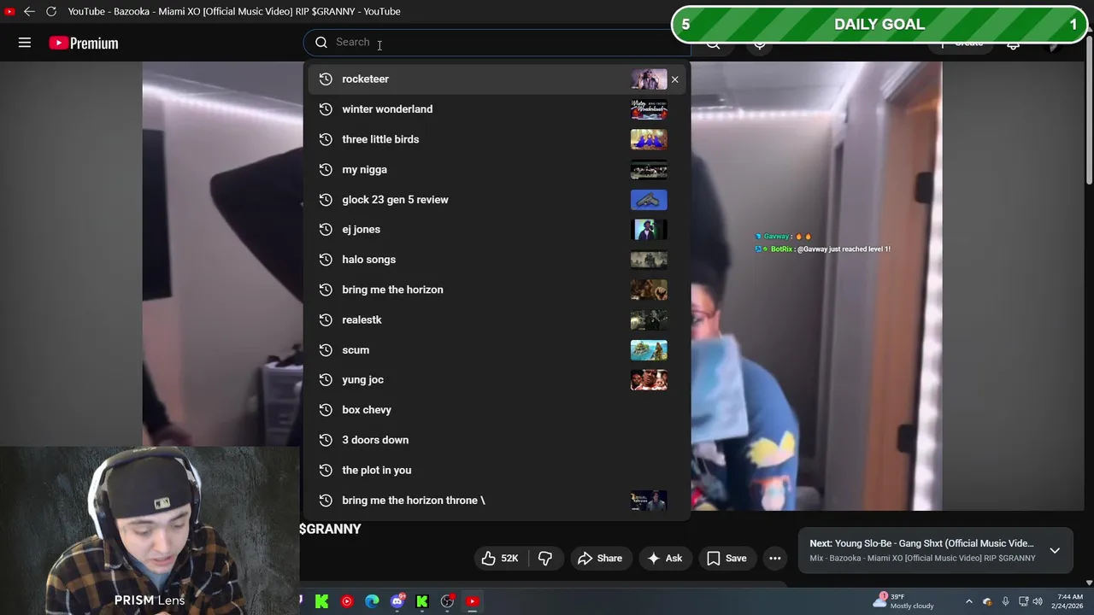The height and width of the screenshot is (615, 1094).
Task: Go to YouTube Premium home logo
Action: pyautogui.click(x=84, y=43)
